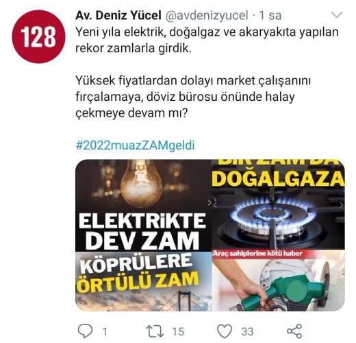Like the tweet with the heart icon
The image size is (356, 343).
[225, 331]
